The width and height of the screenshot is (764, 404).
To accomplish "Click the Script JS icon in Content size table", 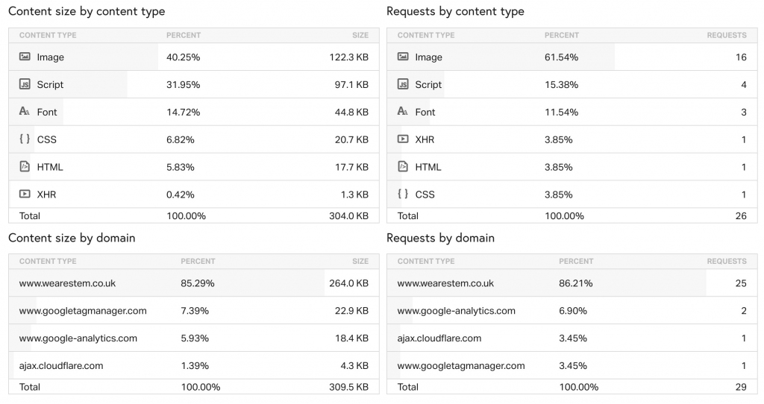I will 25,84.
